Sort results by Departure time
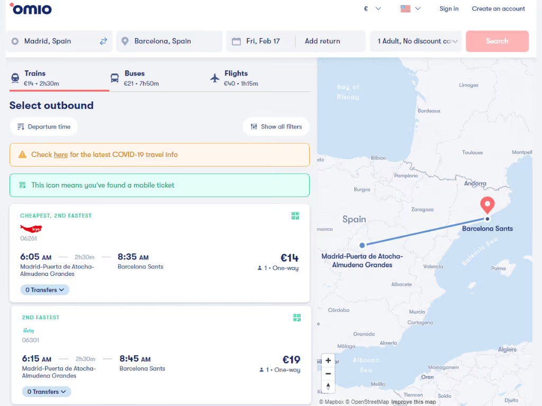The width and height of the screenshot is (542, 406). pos(43,127)
